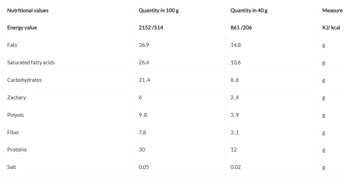This screenshot has height=177, width=346.
Task: Click the "Zachary" row label
Action: (16, 98)
